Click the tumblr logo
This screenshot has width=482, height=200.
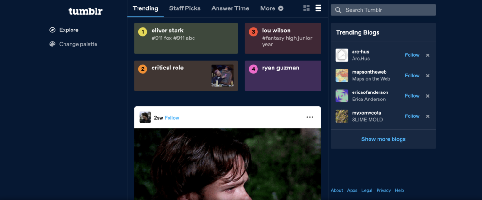pyautogui.click(x=86, y=11)
